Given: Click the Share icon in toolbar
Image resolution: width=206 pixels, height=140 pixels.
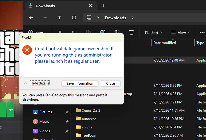Looking at the screenshot, I should (117, 32).
